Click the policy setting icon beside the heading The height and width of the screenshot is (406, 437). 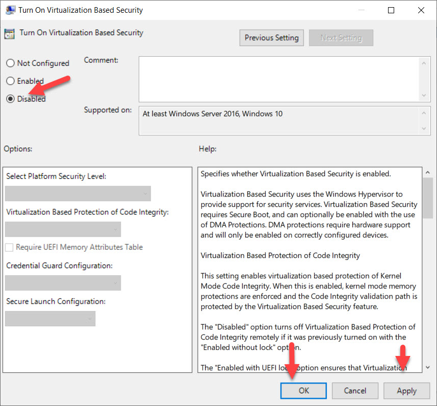coord(9,34)
